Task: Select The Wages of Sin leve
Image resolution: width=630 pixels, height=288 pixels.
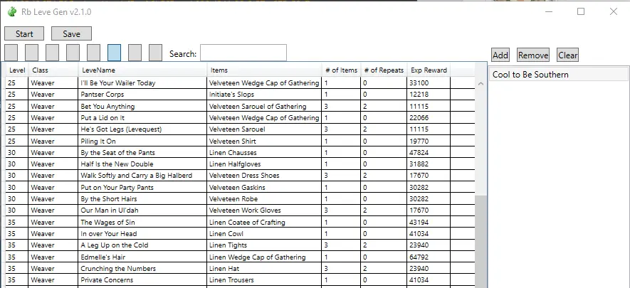Action: tap(240, 222)
